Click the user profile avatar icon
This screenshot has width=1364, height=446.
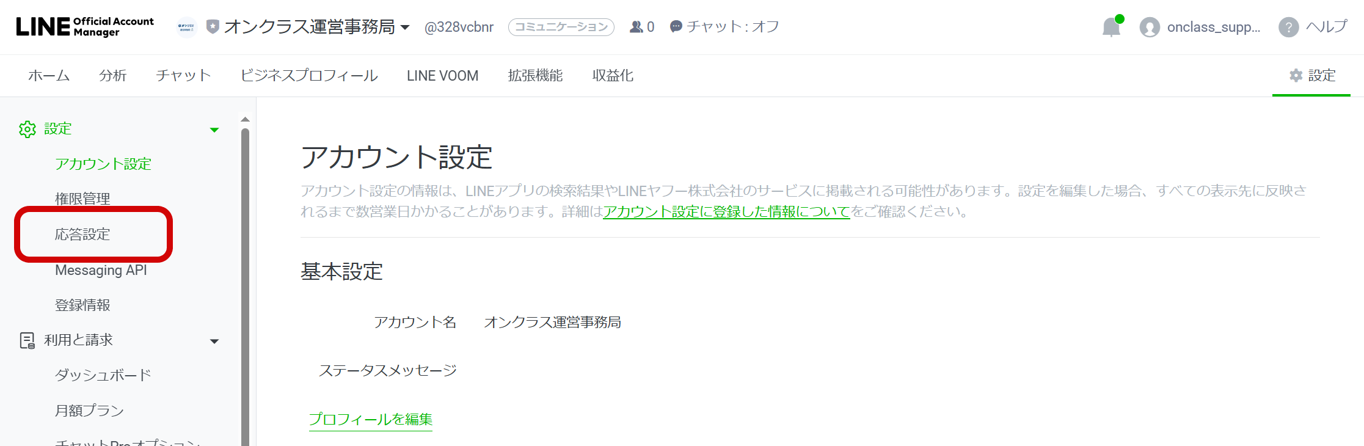pyautogui.click(x=1149, y=27)
